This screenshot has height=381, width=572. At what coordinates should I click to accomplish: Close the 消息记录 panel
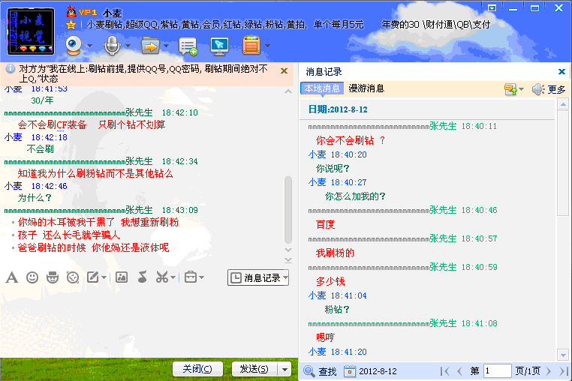point(561,71)
